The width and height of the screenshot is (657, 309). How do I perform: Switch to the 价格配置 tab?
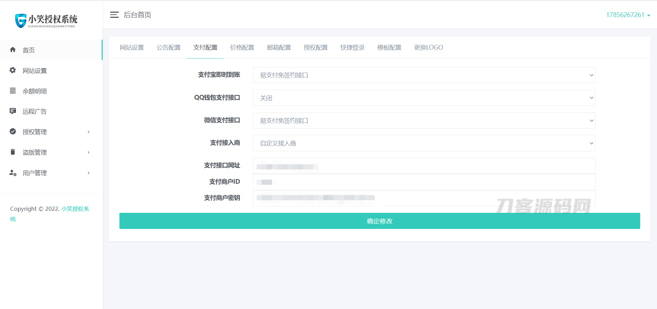coord(242,48)
